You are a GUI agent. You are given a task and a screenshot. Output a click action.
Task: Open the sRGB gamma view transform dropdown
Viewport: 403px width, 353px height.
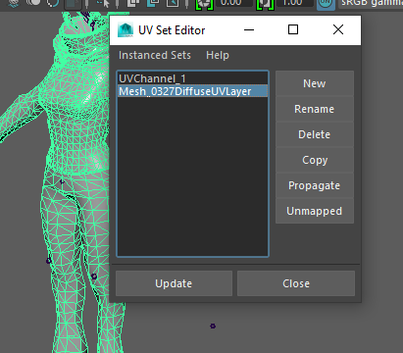click(x=371, y=3)
